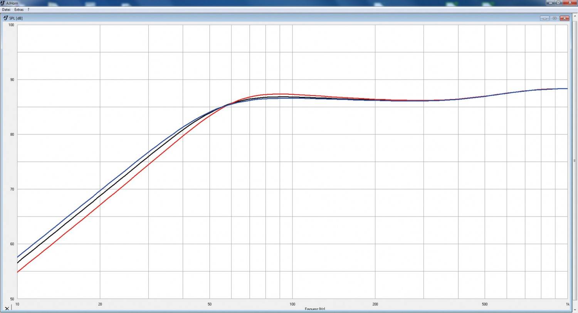The height and width of the screenshot is (313, 578).
Task: Click the '1k' frequency axis label
Action: (567, 305)
